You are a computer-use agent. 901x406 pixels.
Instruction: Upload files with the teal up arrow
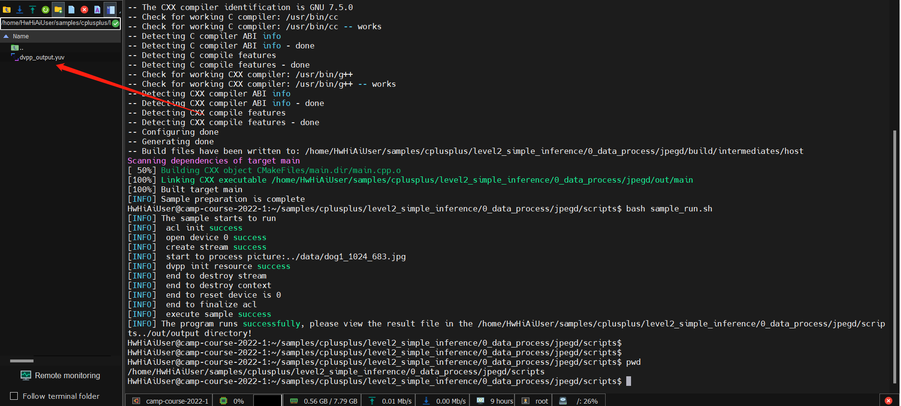pyautogui.click(x=33, y=9)
